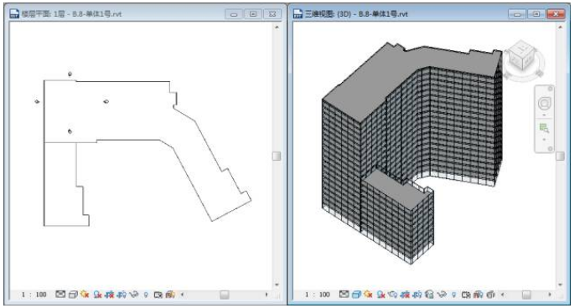Maximize the floor plan view window
Screen dimensions: 585x308
[x=253, y=14]
